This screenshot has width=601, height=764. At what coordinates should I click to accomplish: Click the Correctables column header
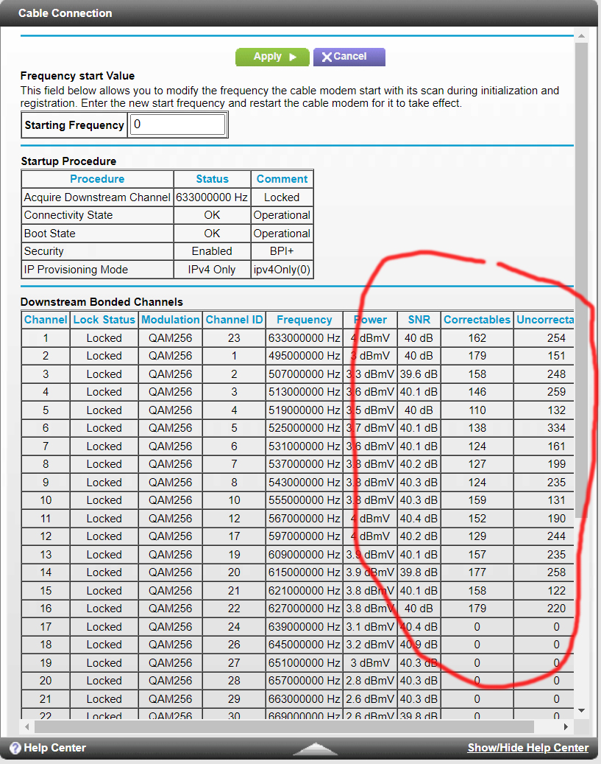pyautogui.click(x=477, y=320)
